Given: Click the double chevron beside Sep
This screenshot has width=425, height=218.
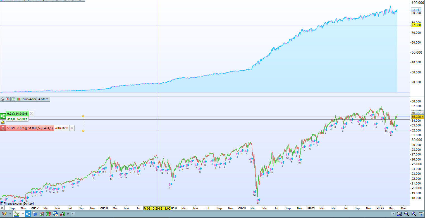Looking at the screenshot, I should click(2, 208).
